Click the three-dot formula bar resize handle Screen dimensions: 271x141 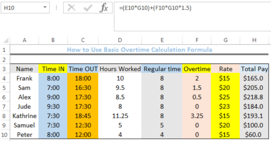point(56,8)
